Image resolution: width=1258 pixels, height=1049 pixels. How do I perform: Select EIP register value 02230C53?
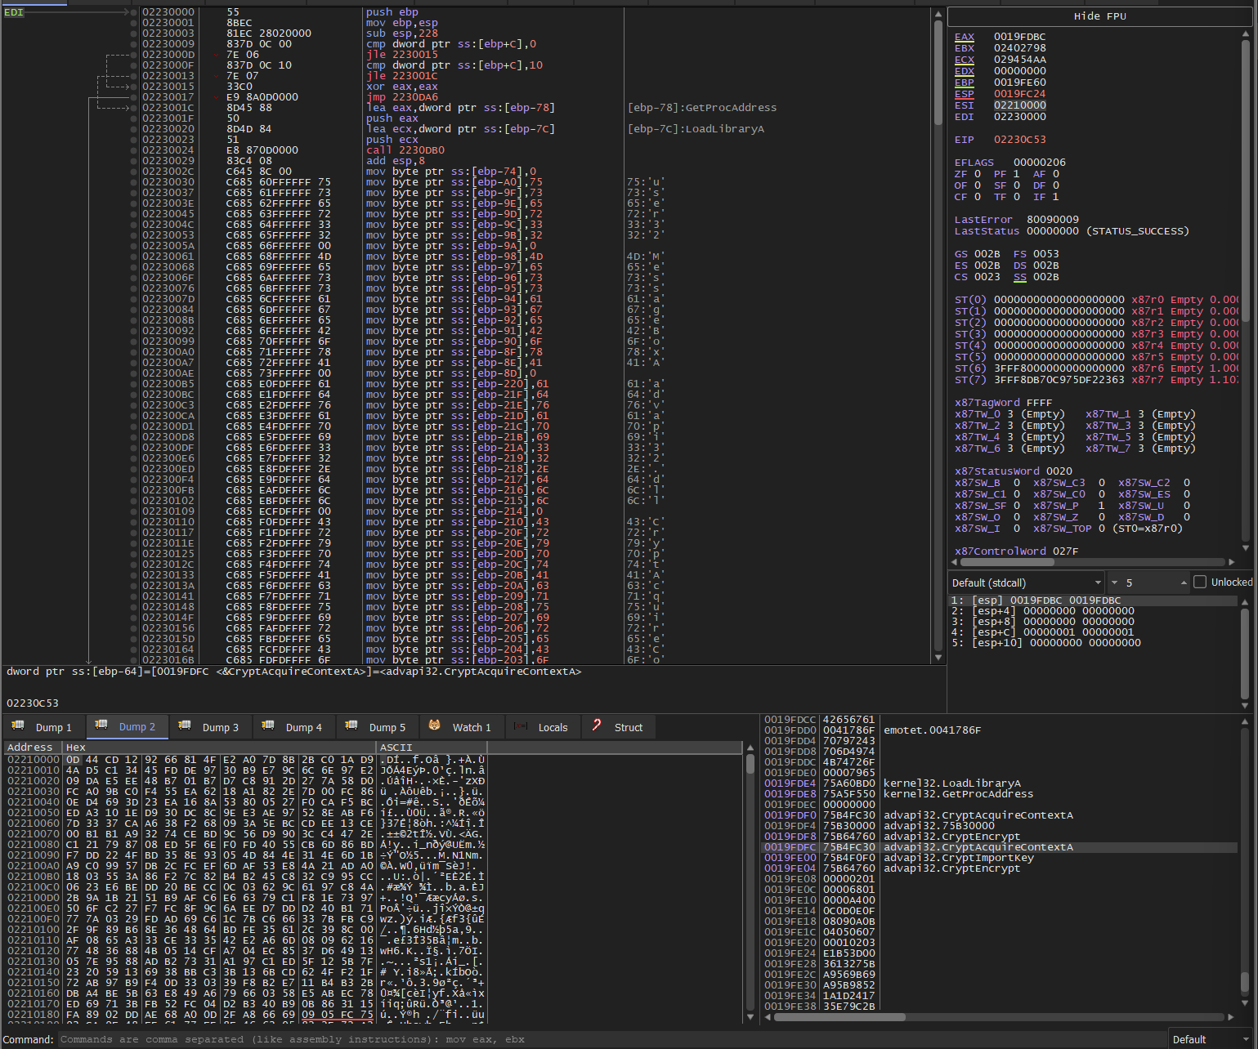(x=1019, y=140)
